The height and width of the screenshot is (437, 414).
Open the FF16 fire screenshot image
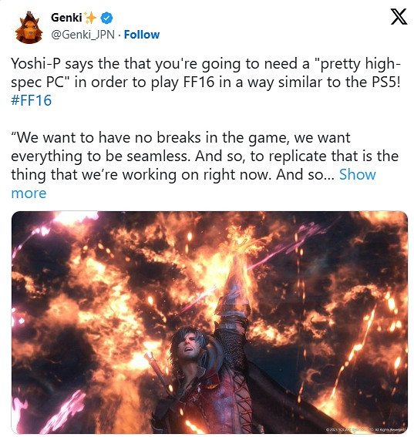[x=210, y=322]
